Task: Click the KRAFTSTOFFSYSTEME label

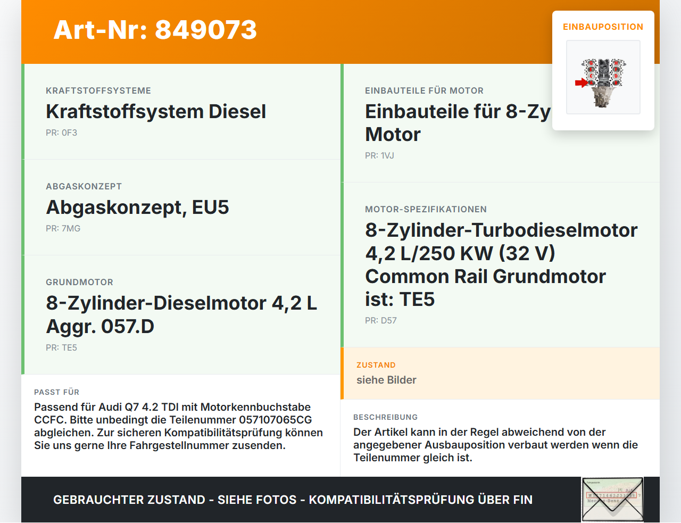Action: 98,91
